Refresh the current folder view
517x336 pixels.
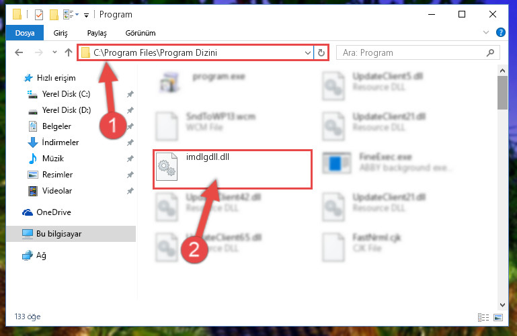tap(321, 52)
